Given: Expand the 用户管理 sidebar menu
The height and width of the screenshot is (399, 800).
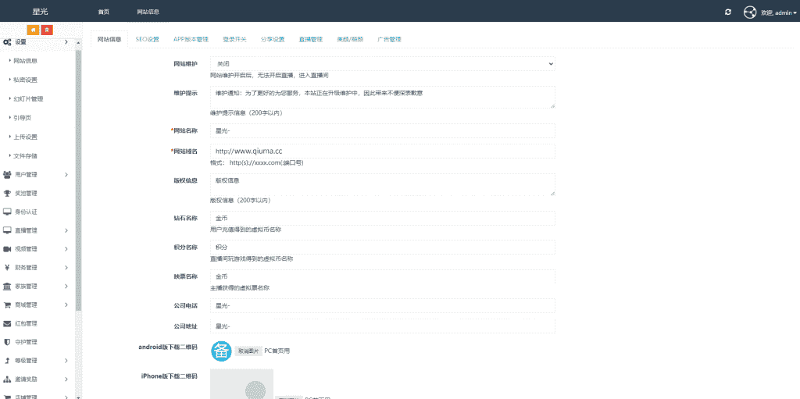Looking at the screenshot, I should pos(37,174).
